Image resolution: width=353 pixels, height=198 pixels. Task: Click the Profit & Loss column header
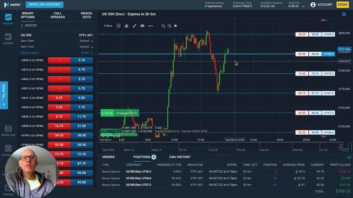[340, 165]
